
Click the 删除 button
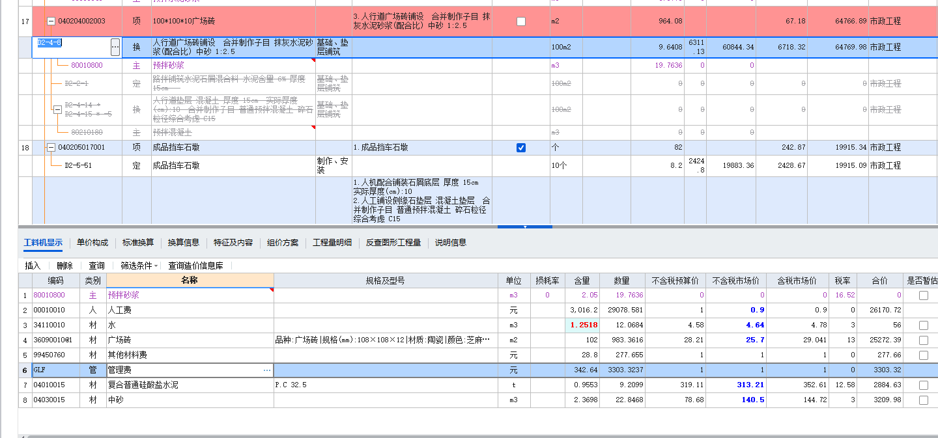pos(64,266)
